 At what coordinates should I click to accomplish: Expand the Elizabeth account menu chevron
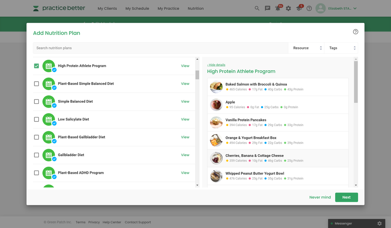[354, 8]
